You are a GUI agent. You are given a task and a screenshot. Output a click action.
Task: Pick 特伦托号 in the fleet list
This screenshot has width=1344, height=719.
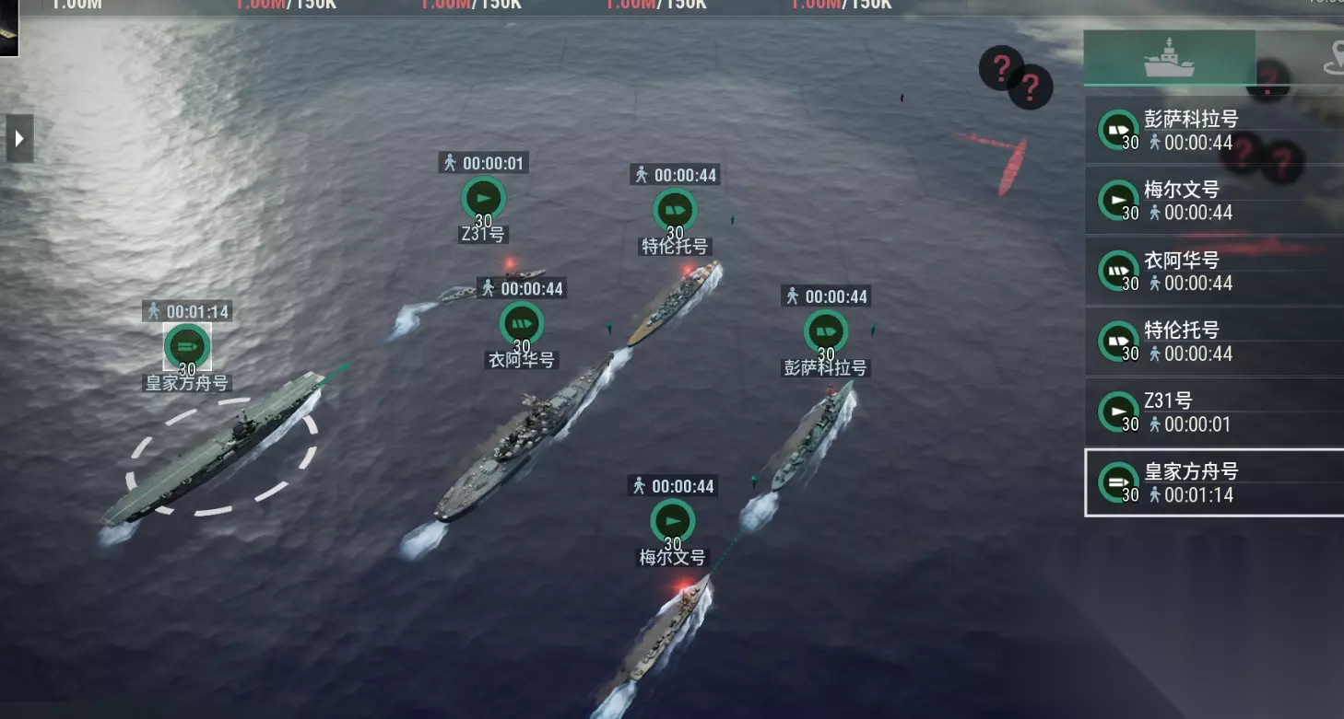pyautogui.click(x=1214, y=342)
